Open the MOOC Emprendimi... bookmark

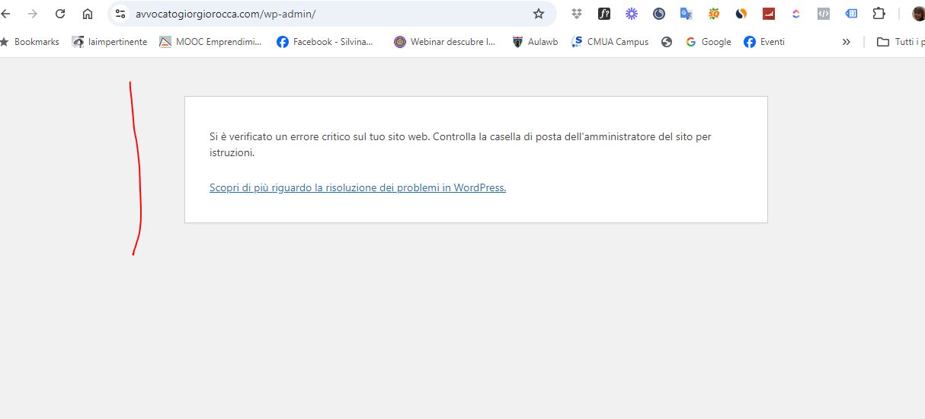point(210,42)
